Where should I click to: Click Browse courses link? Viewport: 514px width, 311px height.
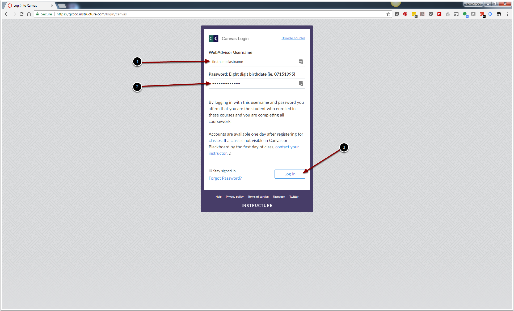(293, 38)
